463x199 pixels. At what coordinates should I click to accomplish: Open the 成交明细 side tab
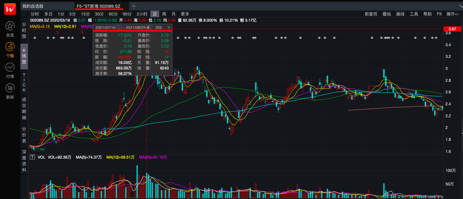point(24,110)
